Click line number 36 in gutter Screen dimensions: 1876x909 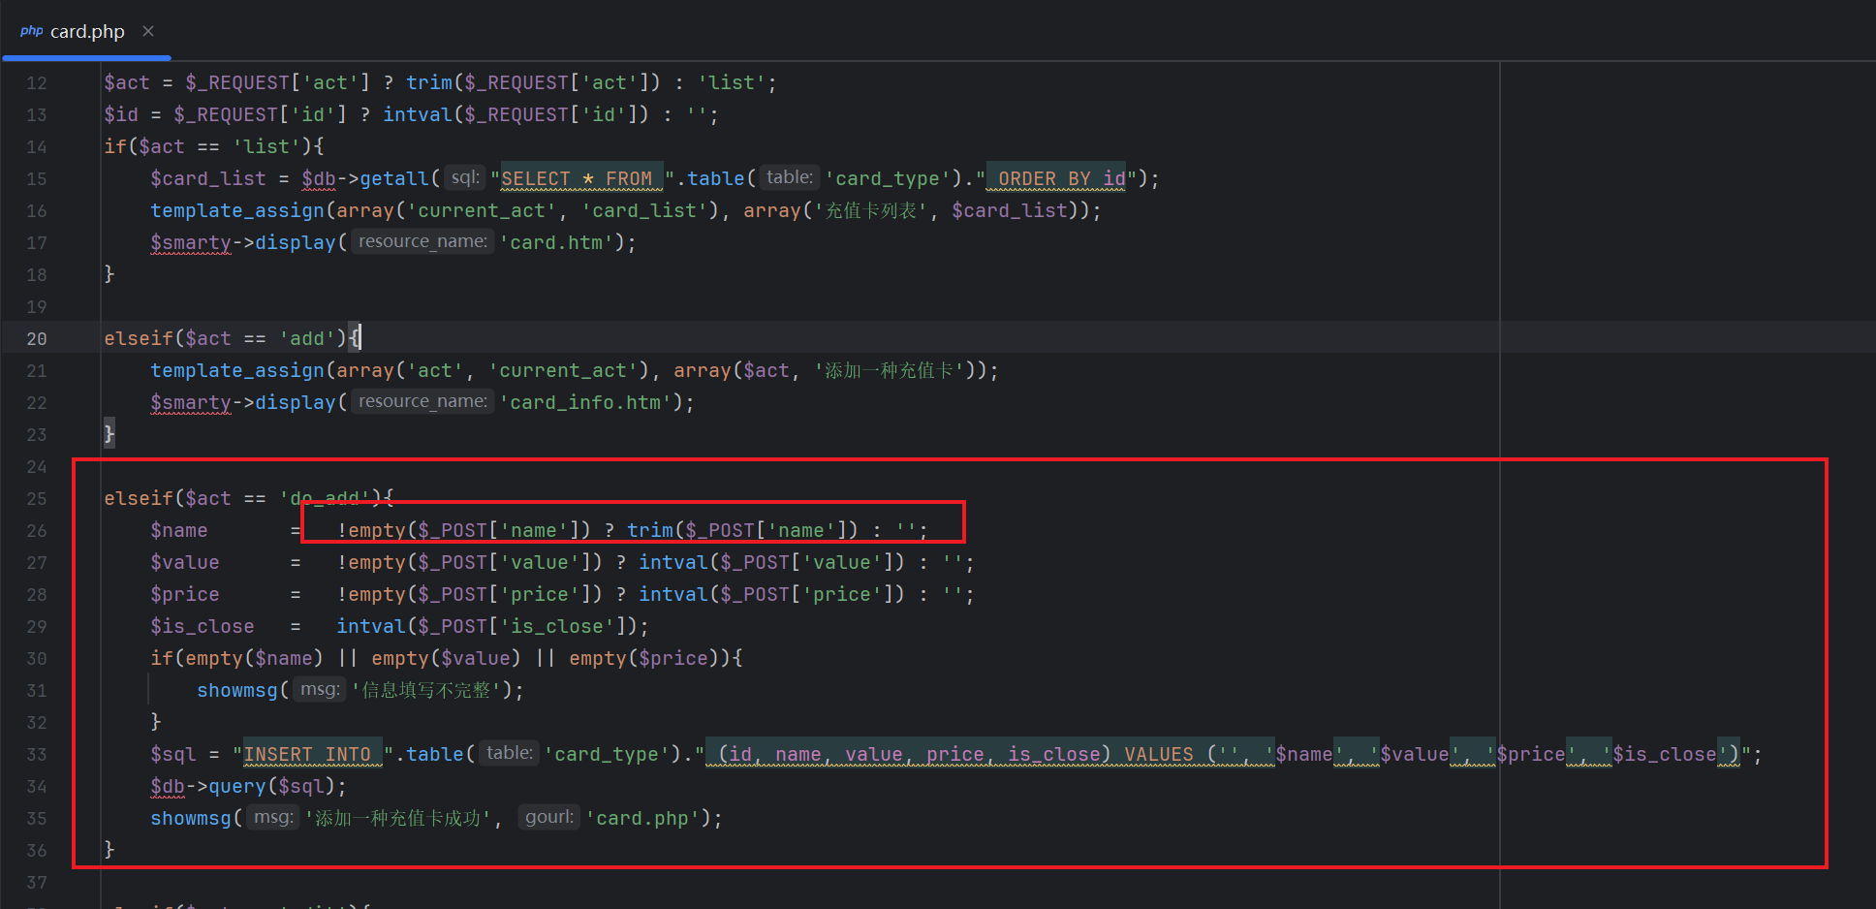pyautogui.click(x=37, y=851)
